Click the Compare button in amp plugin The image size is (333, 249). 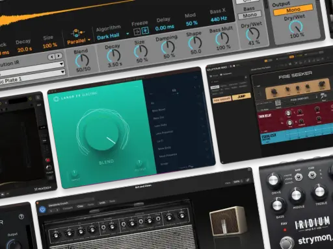click(68, 208)
